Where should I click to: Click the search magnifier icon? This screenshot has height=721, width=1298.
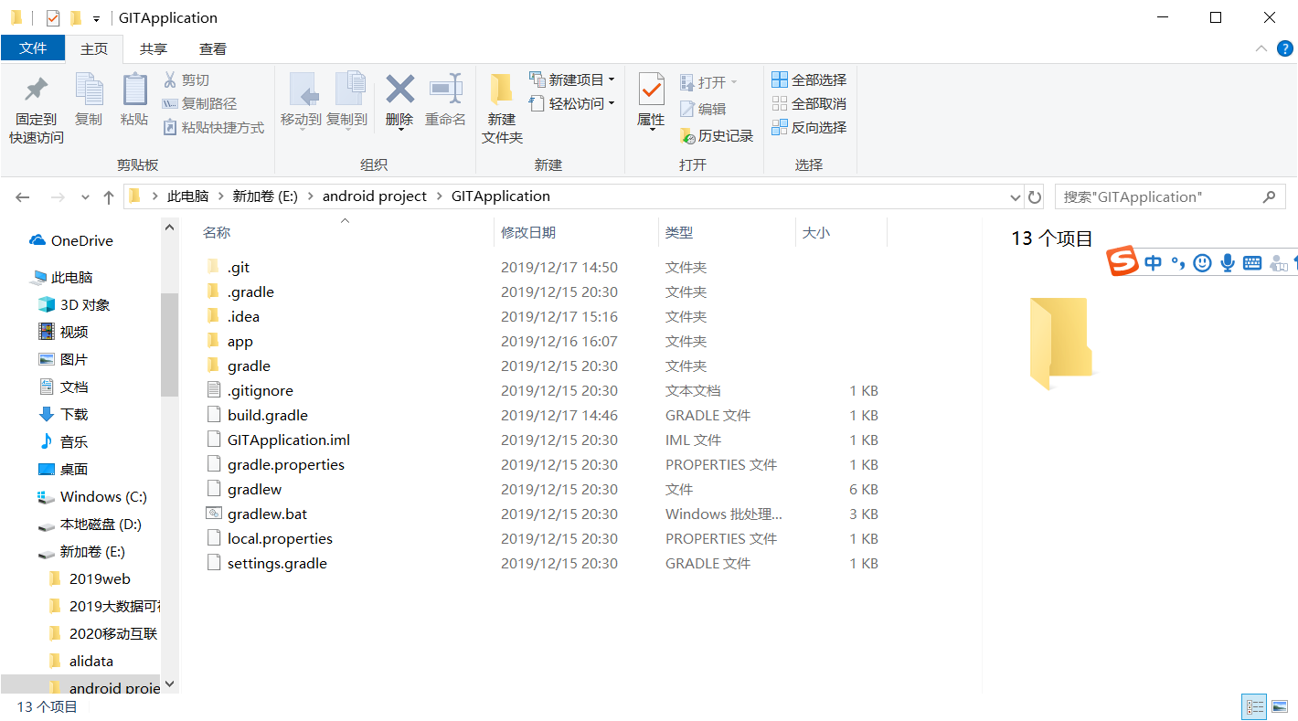1269,196
